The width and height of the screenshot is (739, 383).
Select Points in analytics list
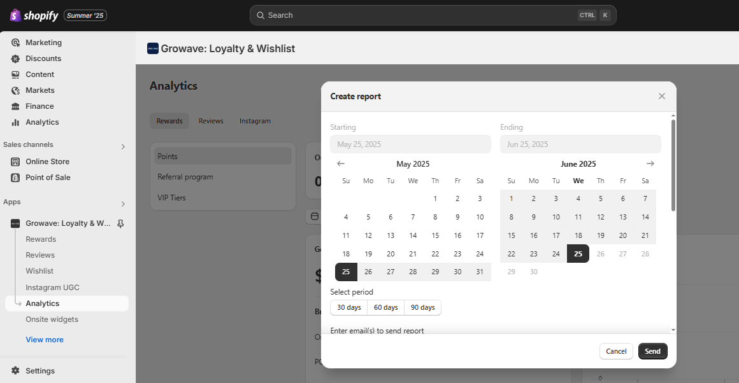pyautogui.click(x=223, y=157)
